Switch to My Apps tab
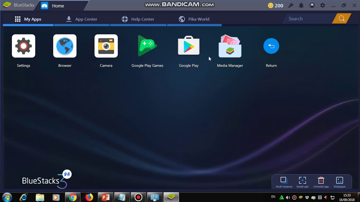360x202 pixels. [28, 19]
